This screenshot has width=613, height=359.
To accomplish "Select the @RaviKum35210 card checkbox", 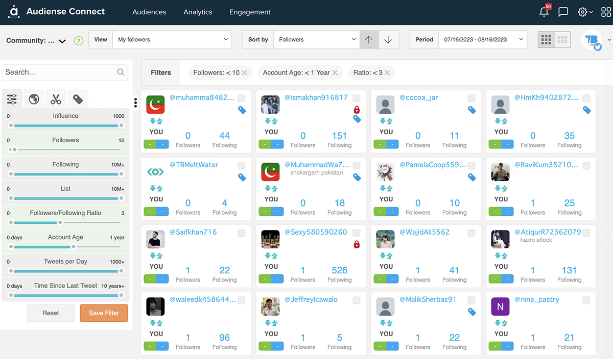I will click(x=586, y=165).
